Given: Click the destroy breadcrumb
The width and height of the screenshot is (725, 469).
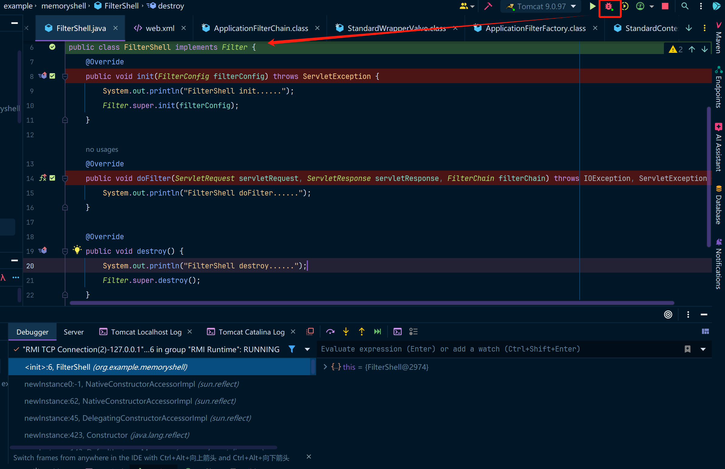Looking at the screenshot, I should pos(166,6).
